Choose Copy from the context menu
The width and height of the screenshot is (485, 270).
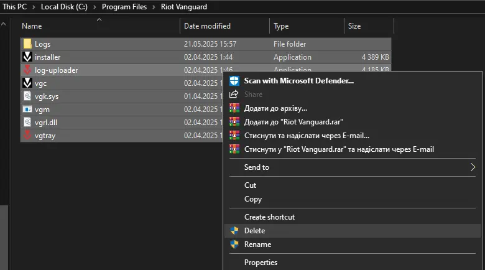point(353,199)
